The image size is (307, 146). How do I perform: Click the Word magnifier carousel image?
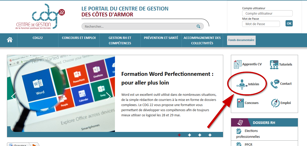click(61, 93)
